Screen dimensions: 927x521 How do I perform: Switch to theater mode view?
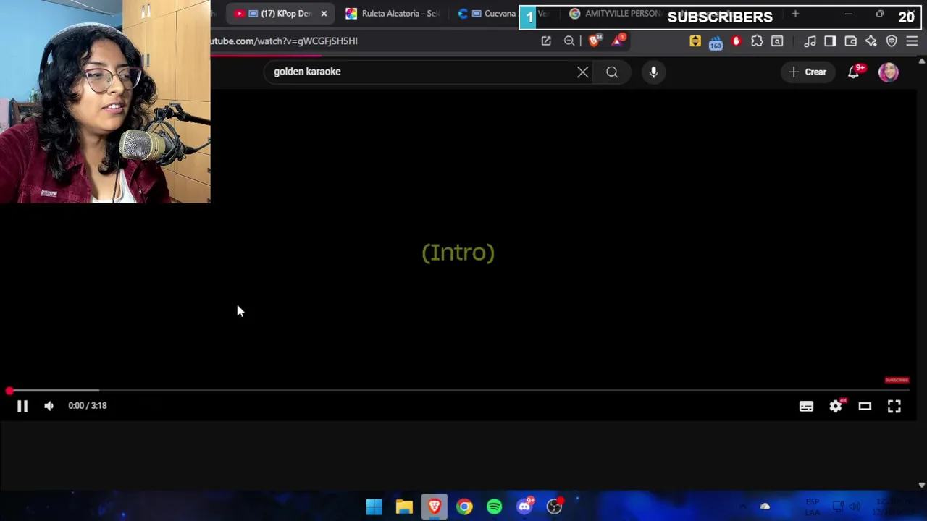865,407
